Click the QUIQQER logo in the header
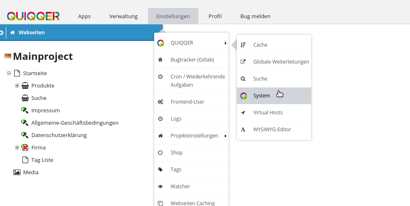Image resolution: width=410 pixels, height=206 pixels. click(33, 16)
